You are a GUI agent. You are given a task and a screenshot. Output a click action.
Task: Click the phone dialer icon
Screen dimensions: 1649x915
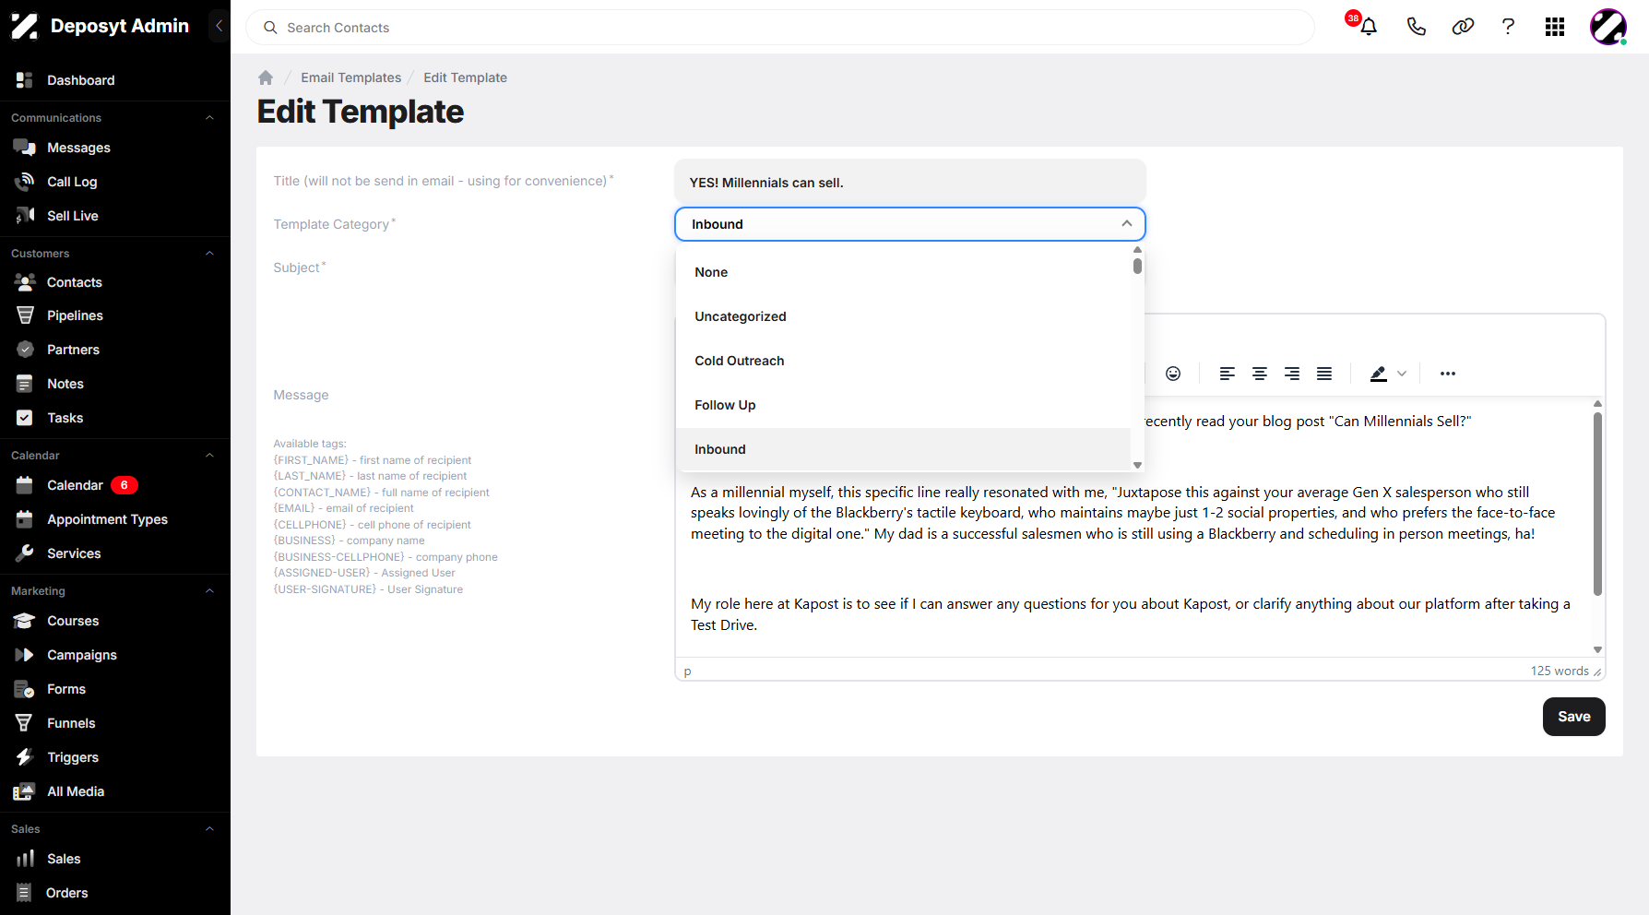1417,27
